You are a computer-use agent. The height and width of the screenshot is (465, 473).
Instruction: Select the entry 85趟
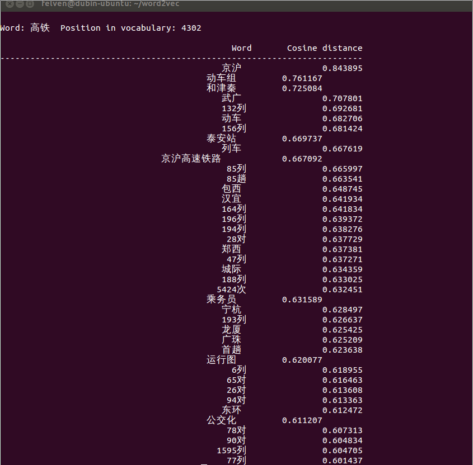click(x=236, y=179)
